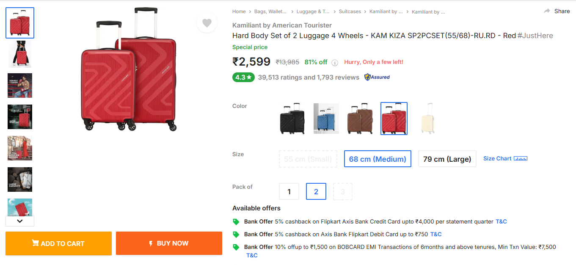
Task: Click the second Bank Offer tag icon
Action: coord(236,235)
